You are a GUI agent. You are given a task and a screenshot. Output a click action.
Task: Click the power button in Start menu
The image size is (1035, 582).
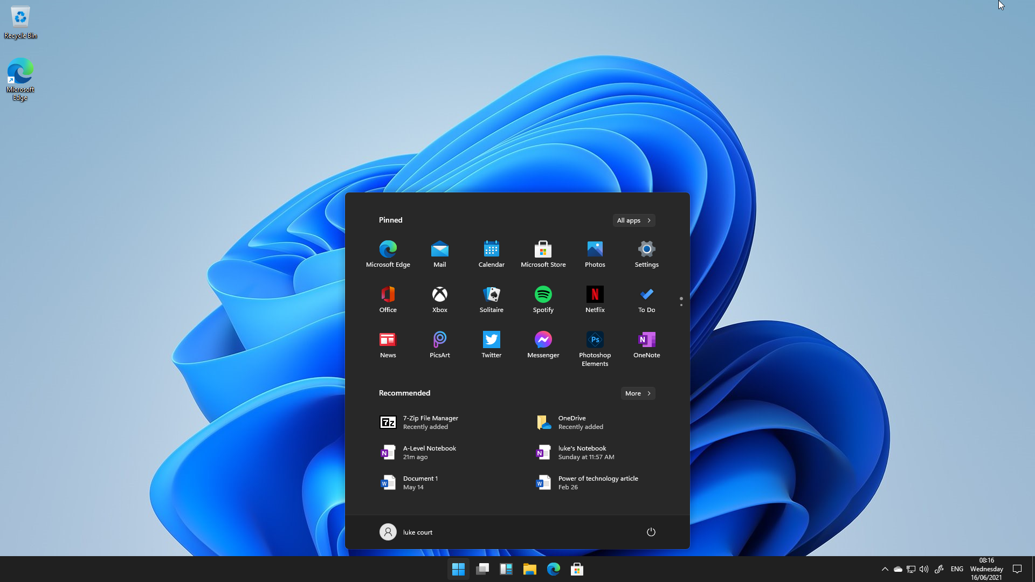tap(651, 532)
